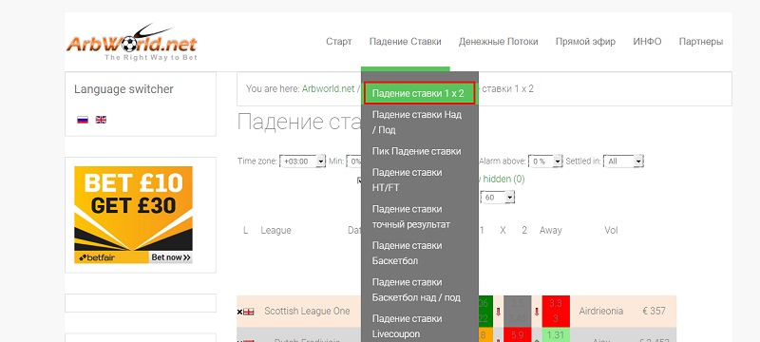The image size is (760, 342).
Task: Open the betfair Bet £10 Get £30 banner
Action: (x=133, y=215)
